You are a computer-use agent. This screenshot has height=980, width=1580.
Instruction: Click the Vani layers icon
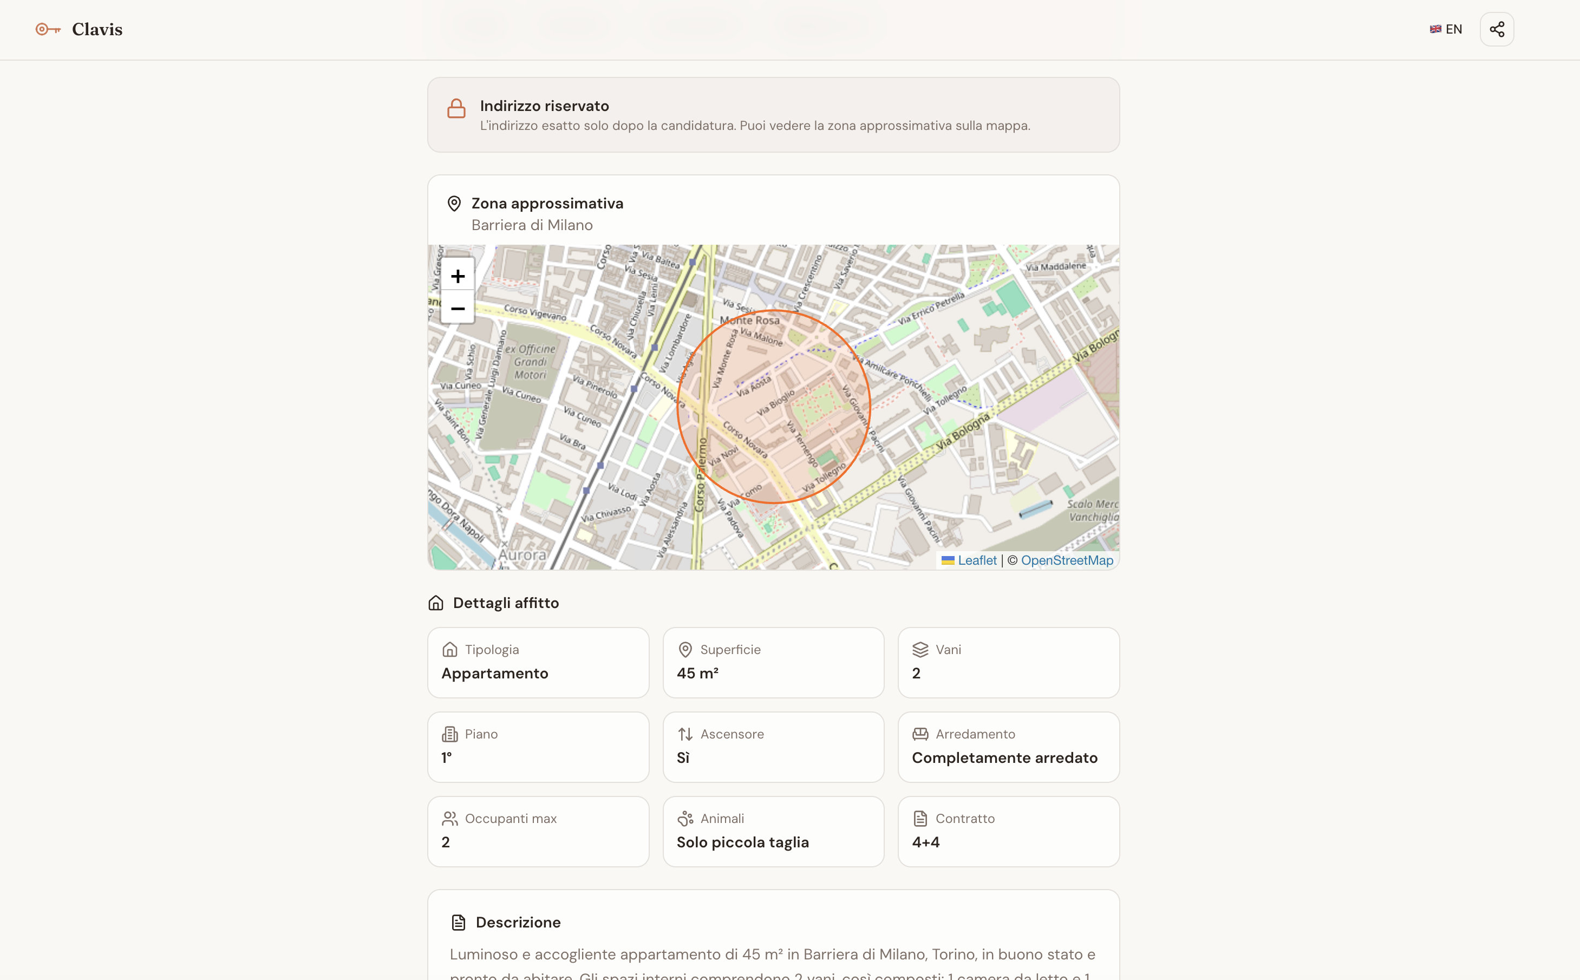[x=920, y=649]
